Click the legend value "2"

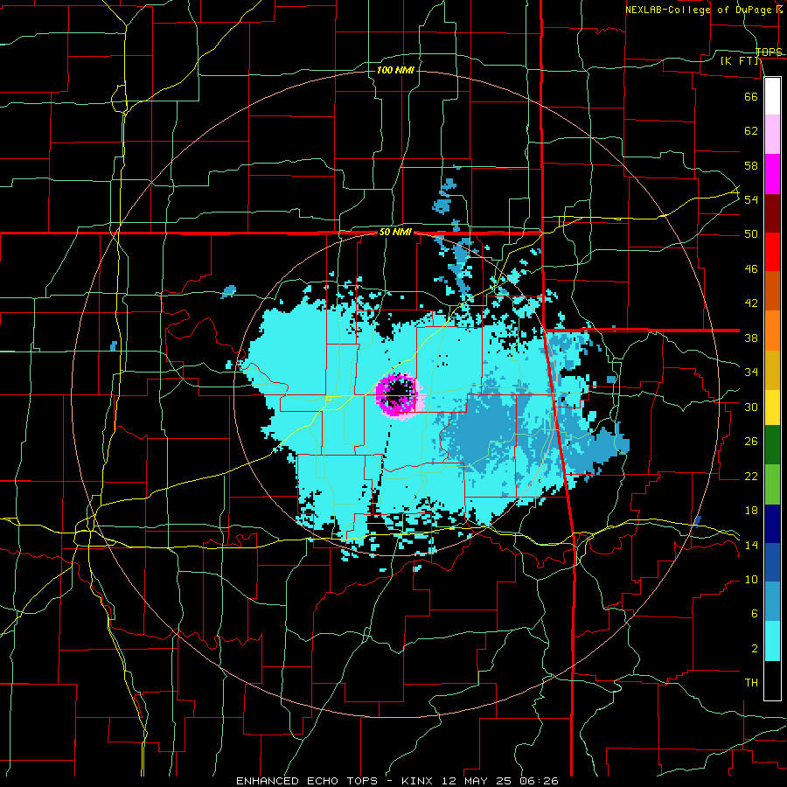[754, 649]
